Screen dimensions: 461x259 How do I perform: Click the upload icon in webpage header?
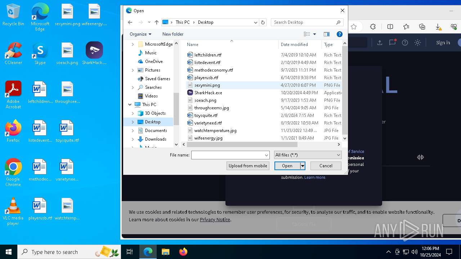380,42
